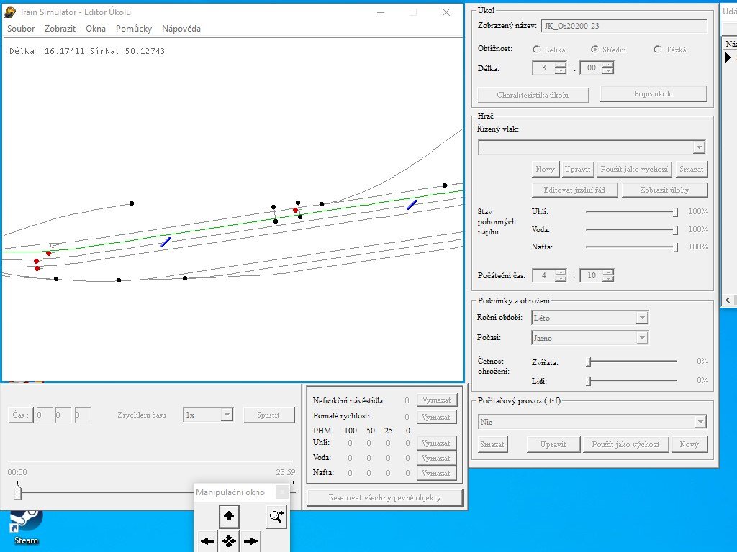This screenshot has width=737, height=552.
Task: Click Smazat under Řízený vlak
Action: click(x=692, y=170)
